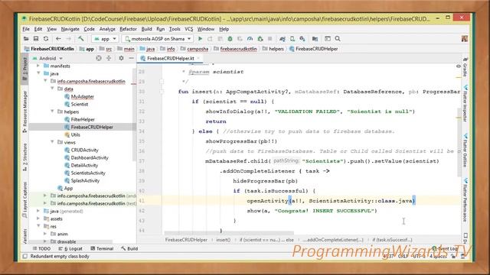Click the editor horizontal scrollbar
This screenshot has height=275, width=490.
[x=229, y=232]
